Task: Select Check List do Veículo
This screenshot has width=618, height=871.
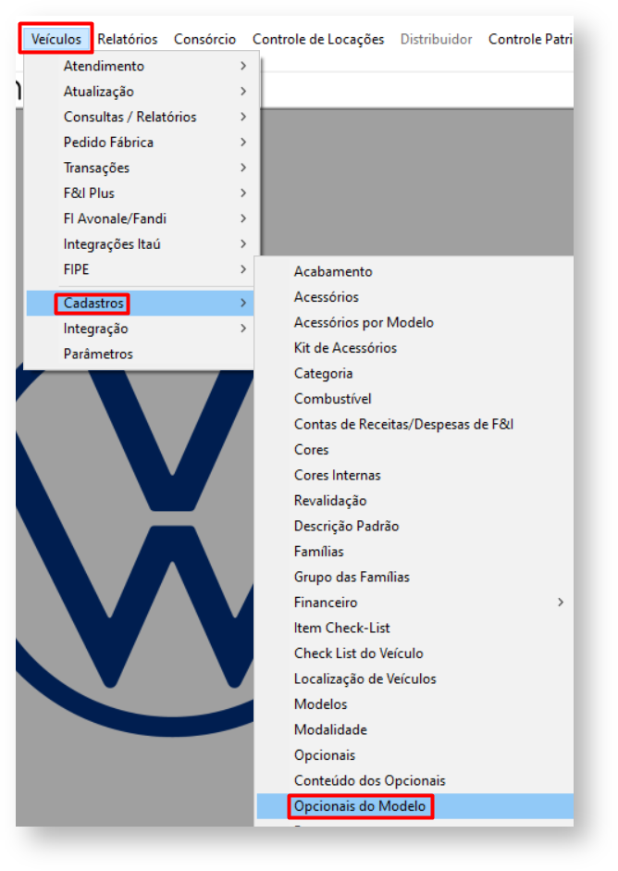Action: click(415, 653)
